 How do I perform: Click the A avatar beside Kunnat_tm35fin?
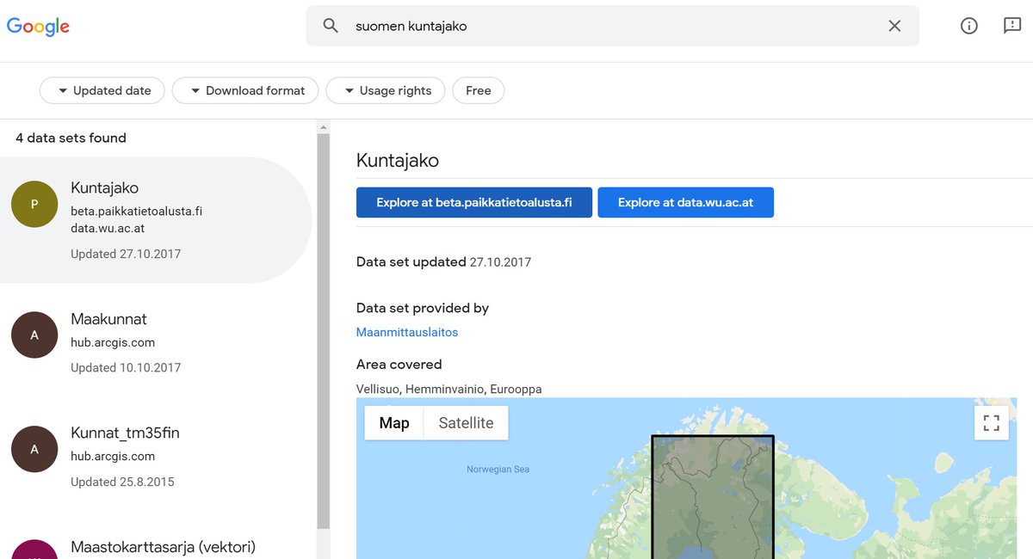pos(34,448)
